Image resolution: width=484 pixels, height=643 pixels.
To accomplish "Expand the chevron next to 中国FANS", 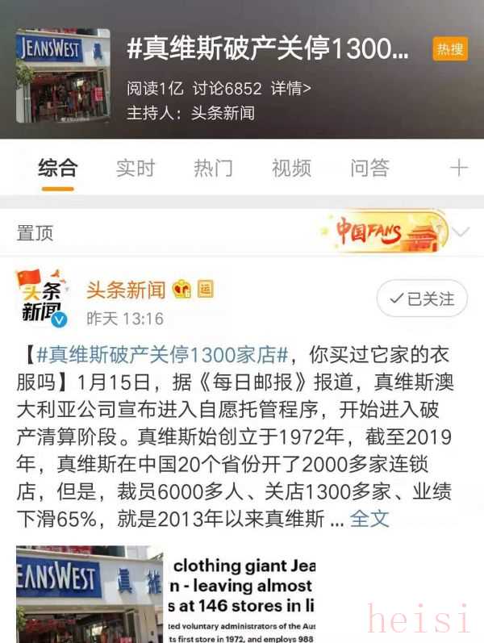I will pos(461,232).
